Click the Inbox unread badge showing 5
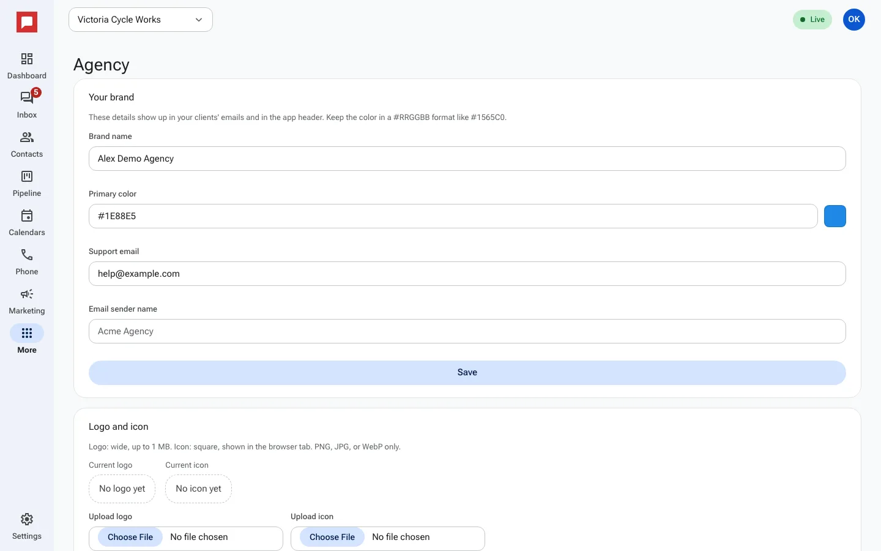 (36, 92)
